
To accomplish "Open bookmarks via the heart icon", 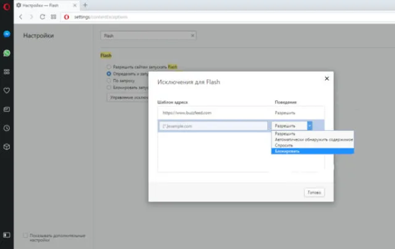I will [7, 91].
